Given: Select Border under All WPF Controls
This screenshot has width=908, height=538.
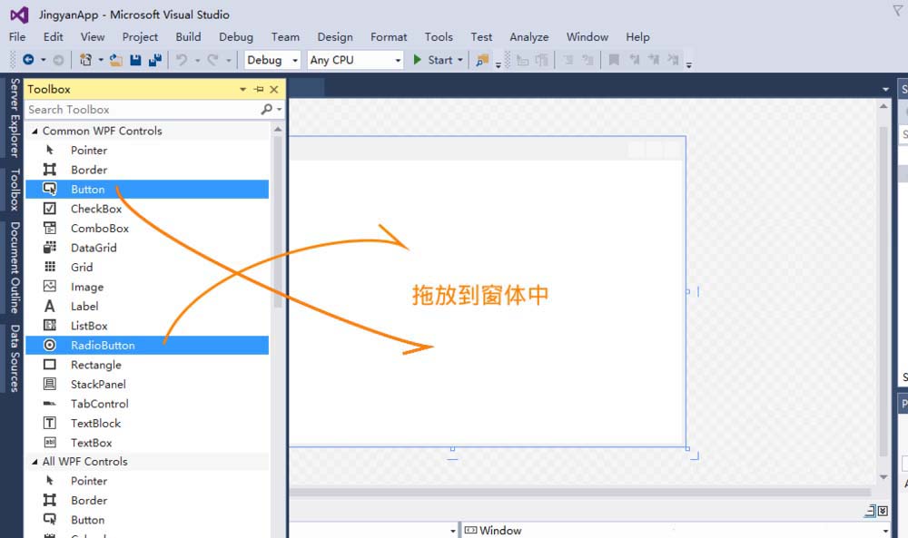Looking at the screenshot, I should pyautogui.click(x=147, y=501).
